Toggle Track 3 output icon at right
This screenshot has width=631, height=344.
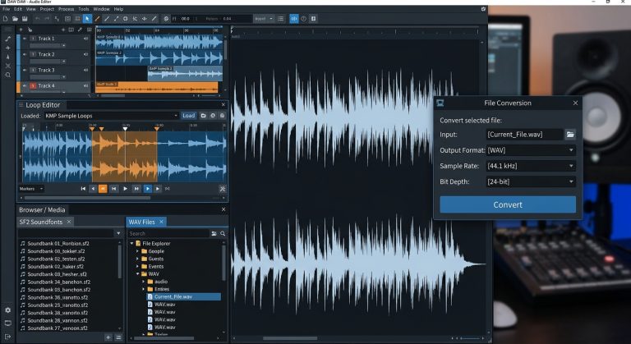[85, 70]
